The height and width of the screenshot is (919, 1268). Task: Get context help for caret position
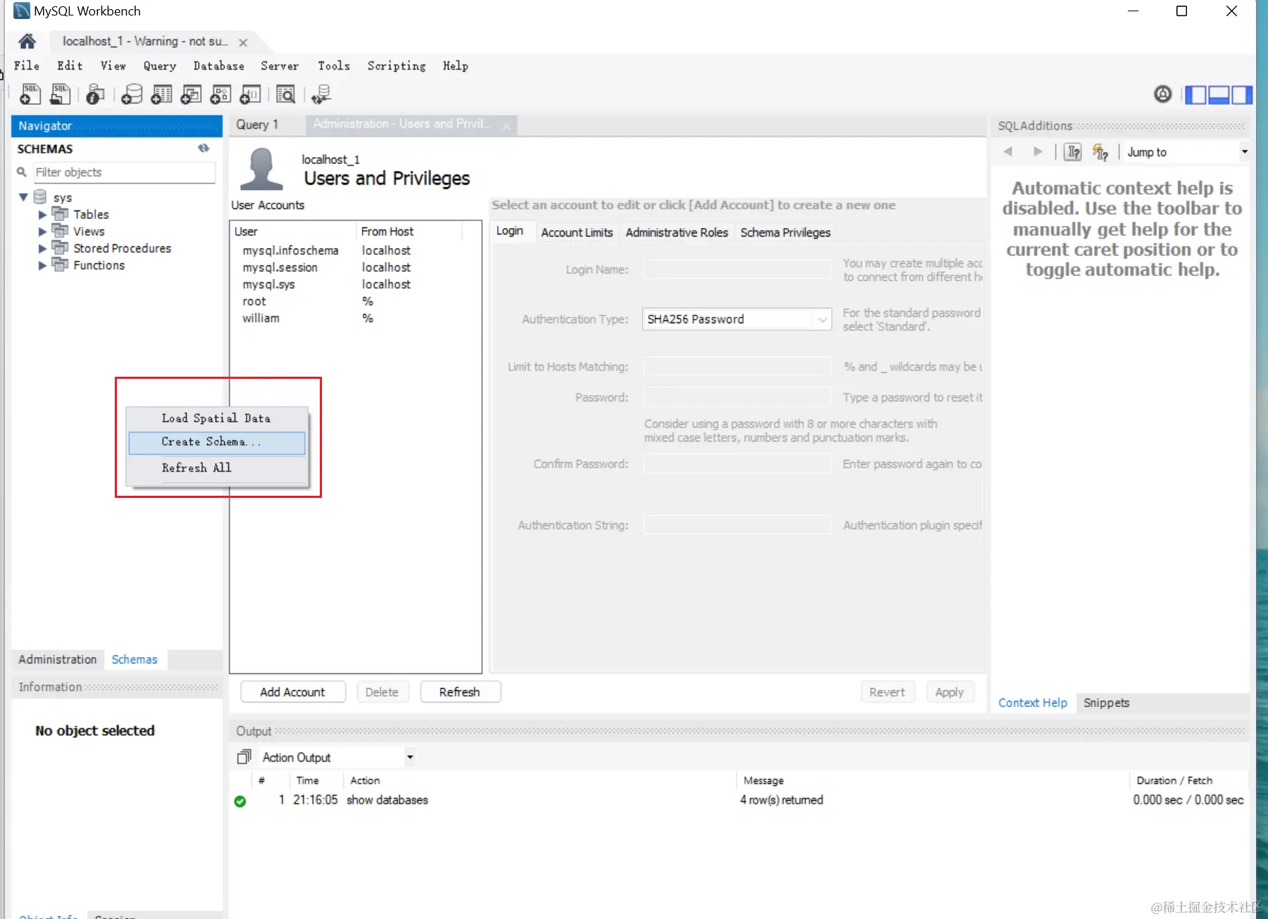1073,151
